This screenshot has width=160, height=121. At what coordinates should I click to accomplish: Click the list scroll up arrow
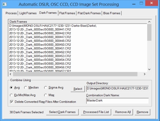[149, 22]
